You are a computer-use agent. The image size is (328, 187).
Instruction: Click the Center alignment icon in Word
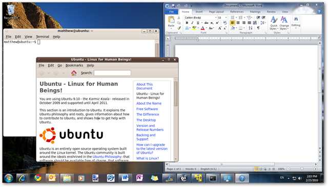pyautogui.click(x=238, y=23)
